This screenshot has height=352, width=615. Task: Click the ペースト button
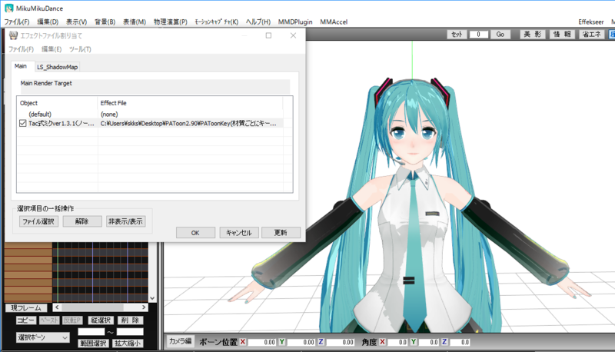coord(49,320)
